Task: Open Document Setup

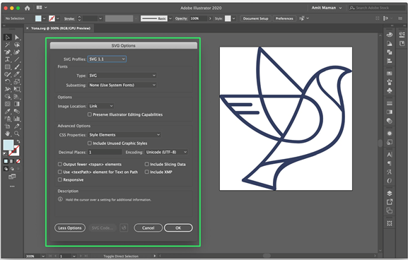Action: pyautogui.click(x=255, y=18)
